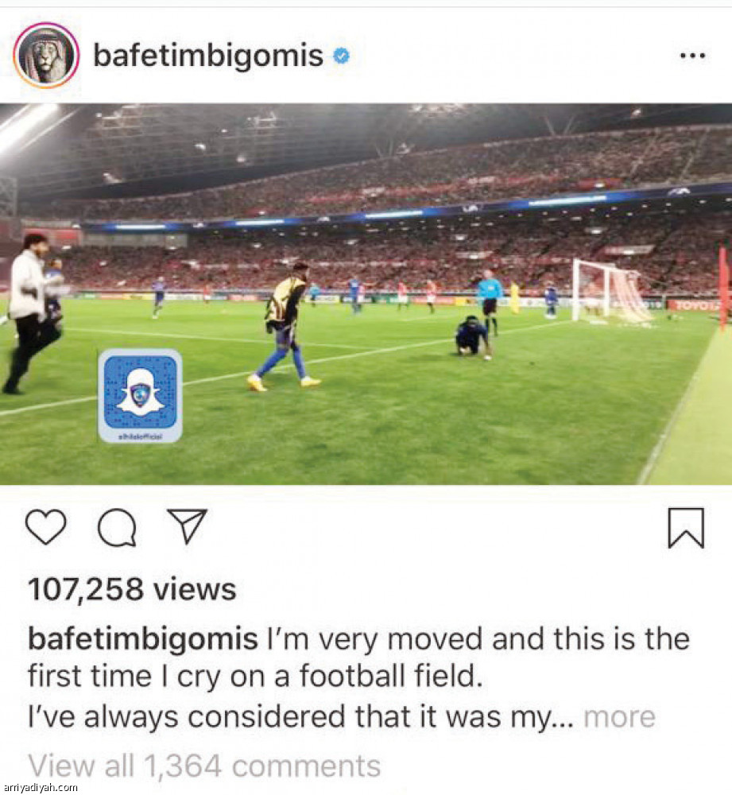Click the man in the white jacket
This screenshot has height=795, width=732.
[x=32, y=312]
